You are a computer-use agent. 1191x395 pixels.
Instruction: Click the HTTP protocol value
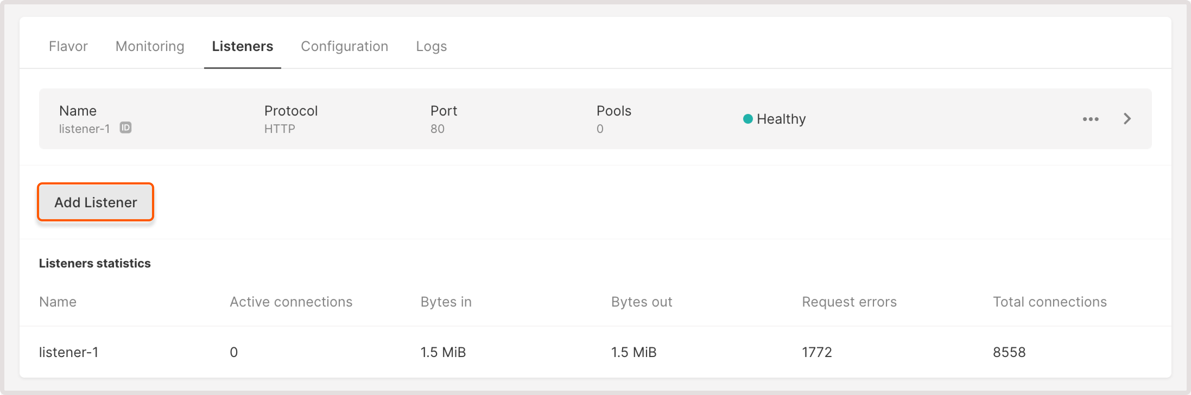280,129
